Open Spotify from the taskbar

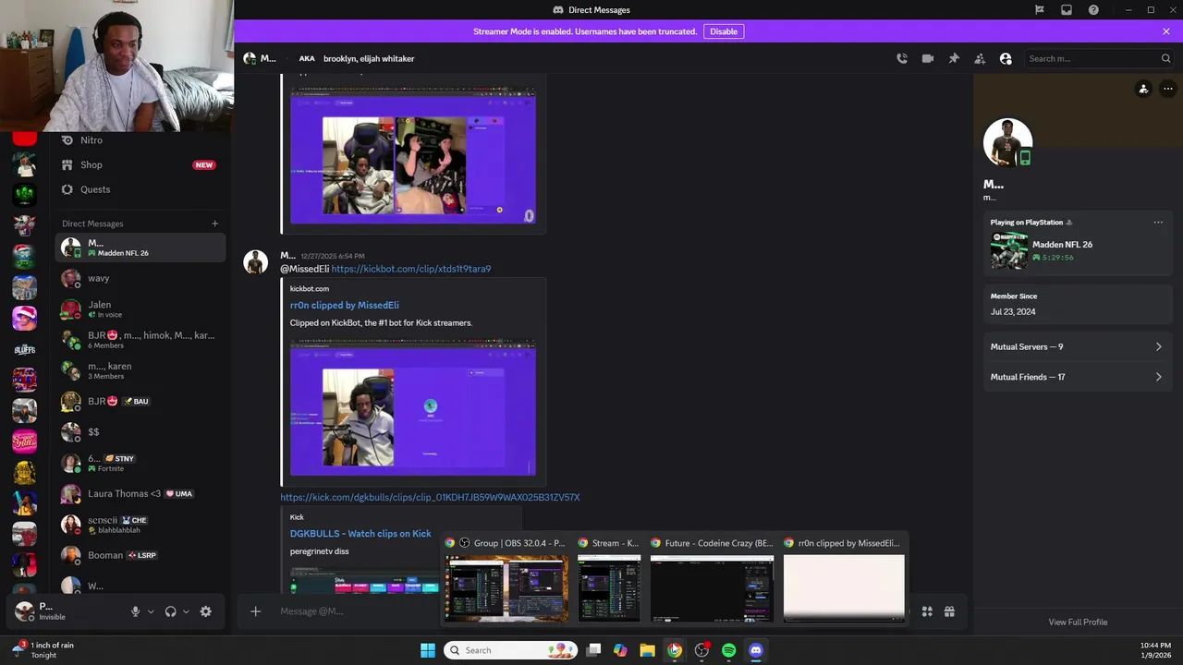tap(729, 650)
